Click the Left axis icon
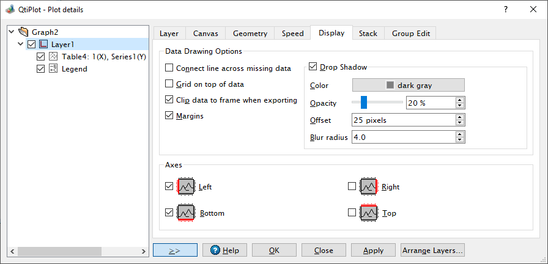Viewport: 548px width, 264px height. tap(185, 186)
